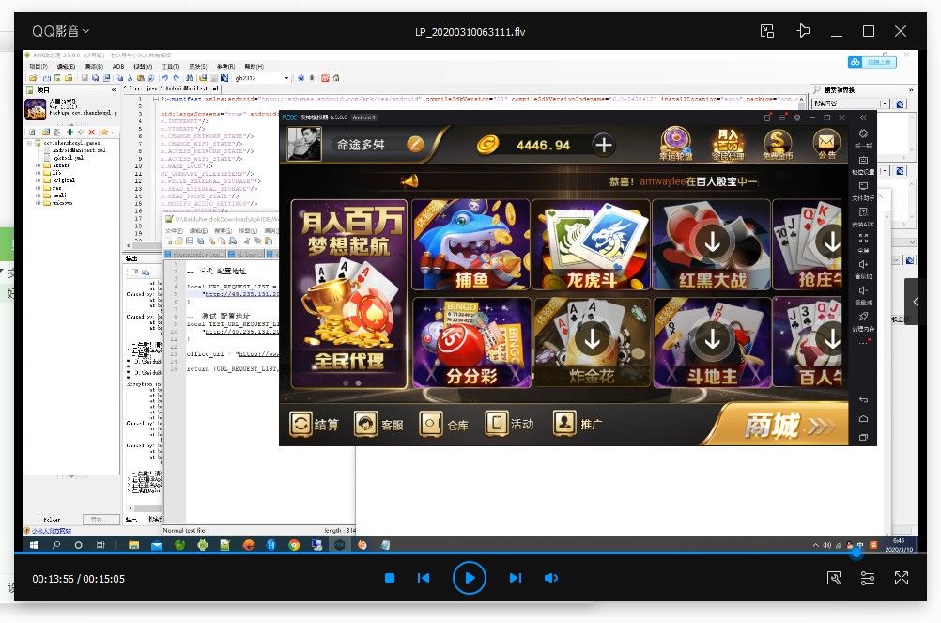Viewport: 941px width, 623px height.
Task: Click the 客服 customer service icon
Action: click(379, 425)
